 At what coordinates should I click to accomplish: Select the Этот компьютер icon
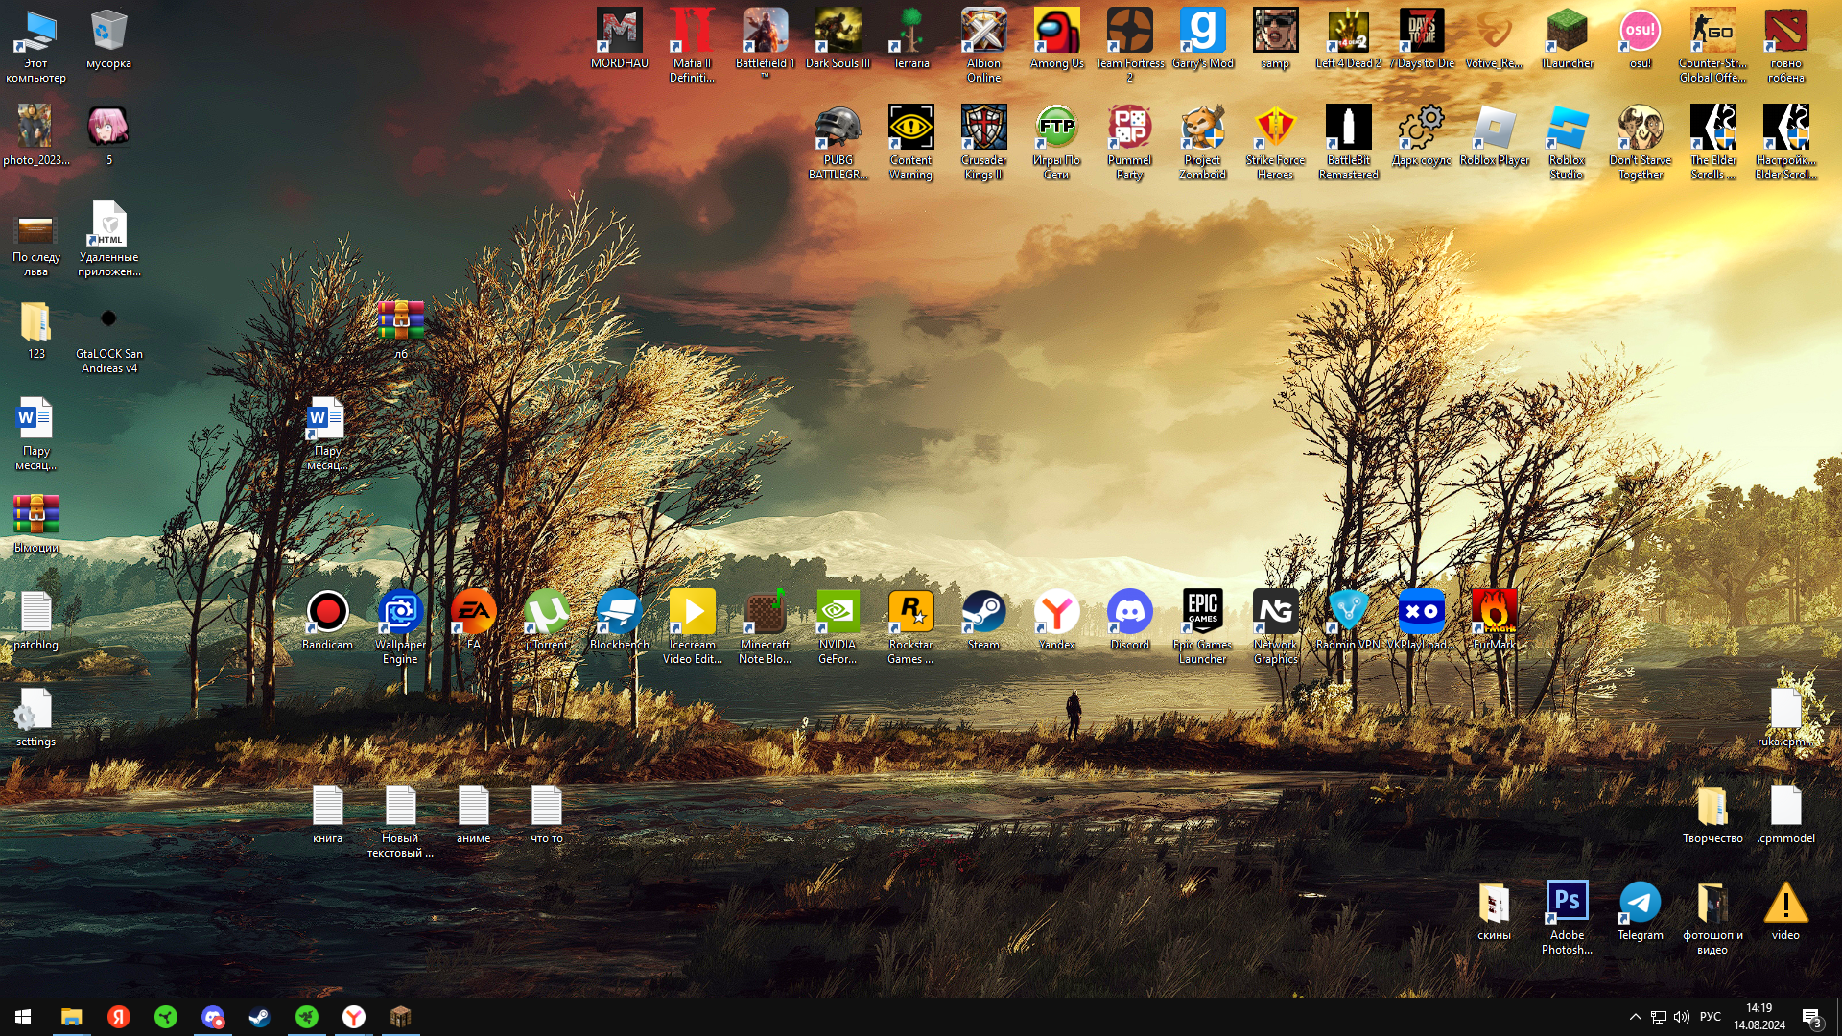35,46
